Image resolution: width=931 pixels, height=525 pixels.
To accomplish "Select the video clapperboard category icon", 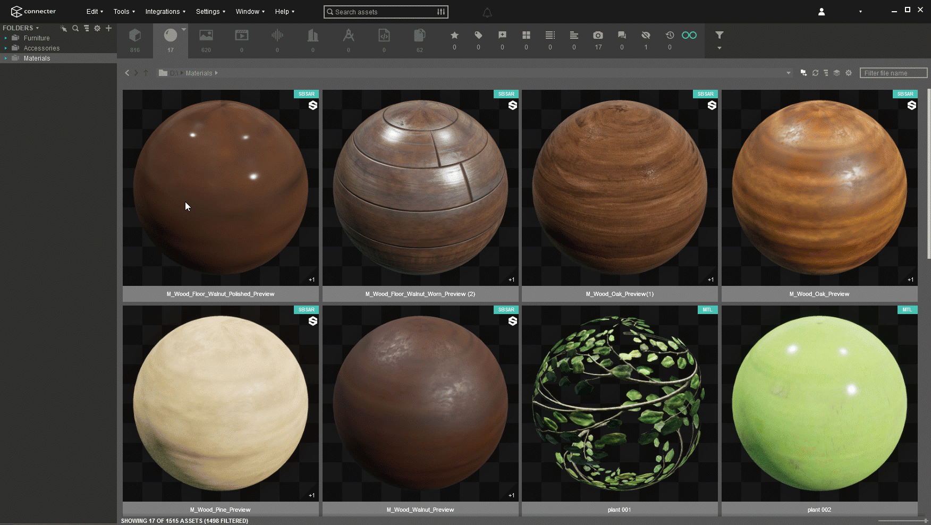I will click(242, 36).
